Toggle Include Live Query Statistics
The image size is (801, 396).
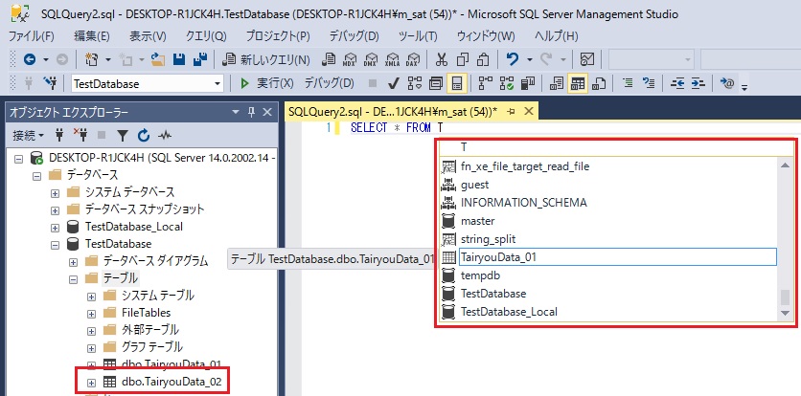point(506,83)
